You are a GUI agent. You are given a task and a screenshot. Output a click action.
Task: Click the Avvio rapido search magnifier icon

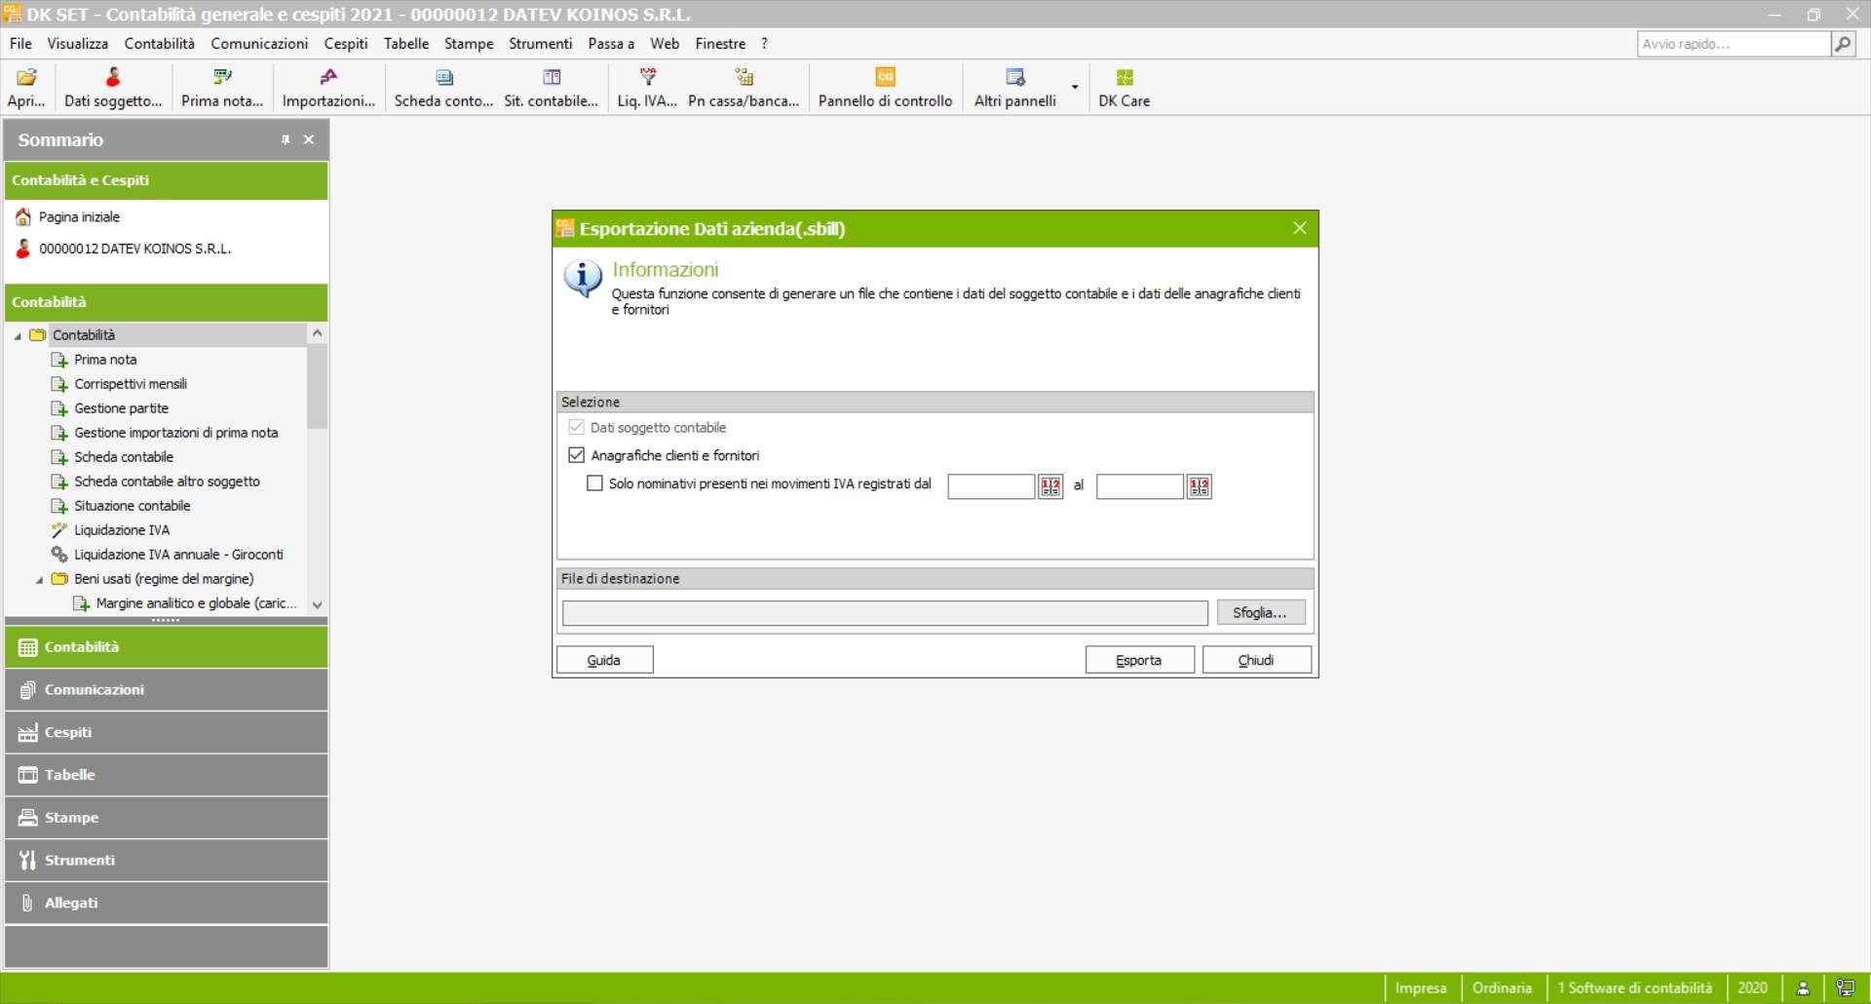1843,44
